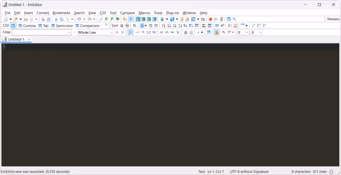Click the Comparison mode button

pos(87,26)
